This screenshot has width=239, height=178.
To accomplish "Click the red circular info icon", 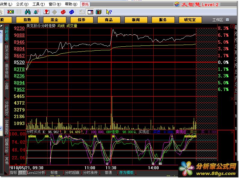I will [x=63, y=12].
